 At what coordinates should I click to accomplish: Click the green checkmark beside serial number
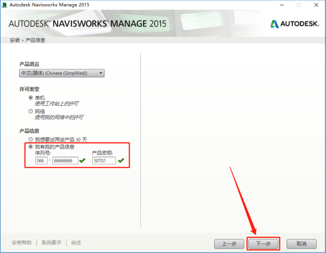[83, 160]
